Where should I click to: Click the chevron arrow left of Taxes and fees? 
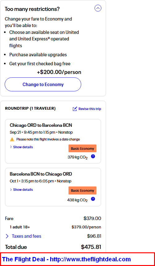tap(7, 236)
